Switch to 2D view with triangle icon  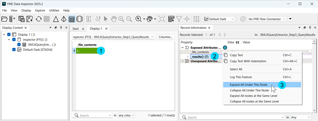tap(56, 19)
